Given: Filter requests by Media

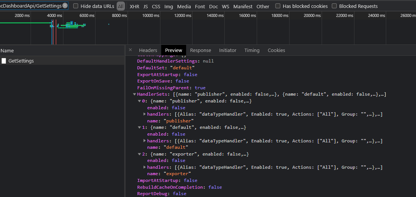Looking at the screenshot, I should pyautogui.click(x=184, y=7).
